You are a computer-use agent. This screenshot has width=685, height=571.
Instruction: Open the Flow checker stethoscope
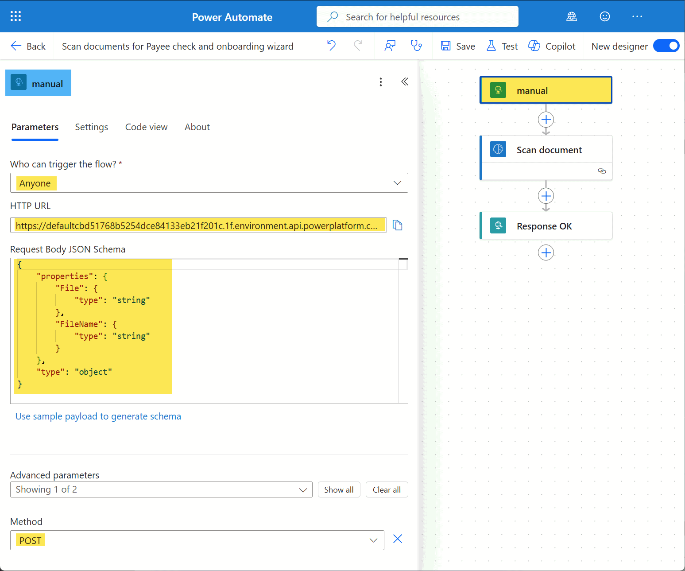point(416,46)
